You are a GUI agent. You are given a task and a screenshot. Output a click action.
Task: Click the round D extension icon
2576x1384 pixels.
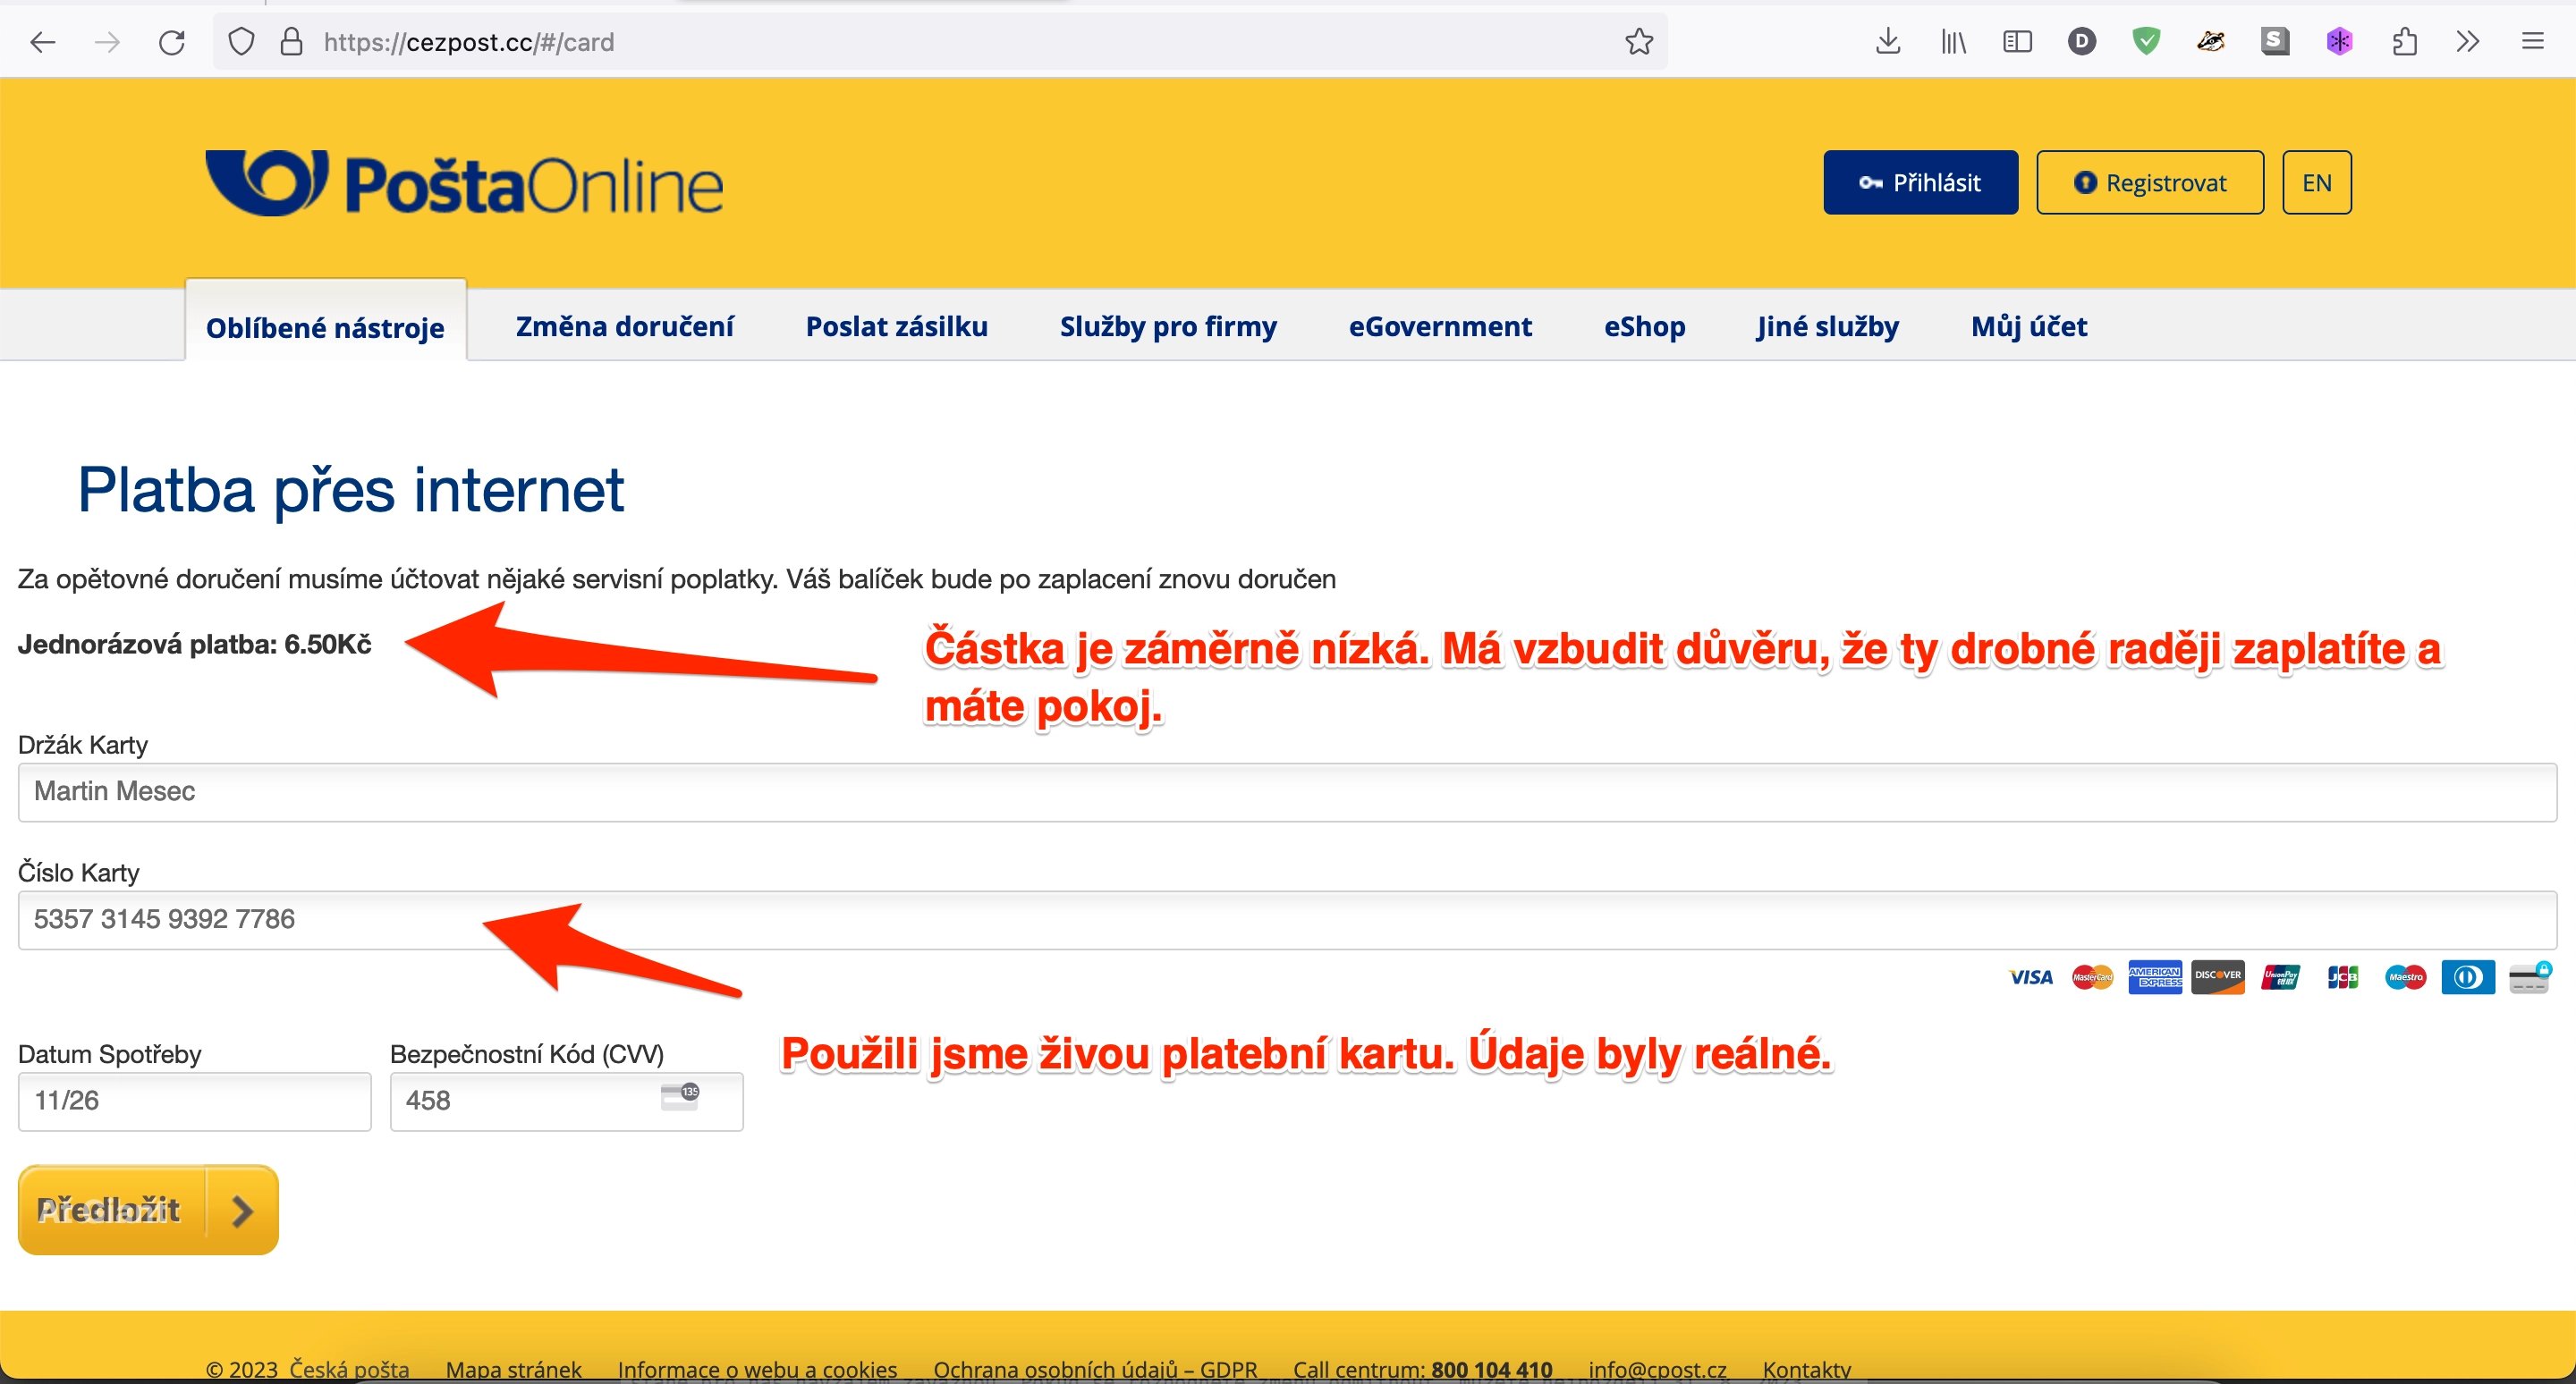coord(2082,42)
